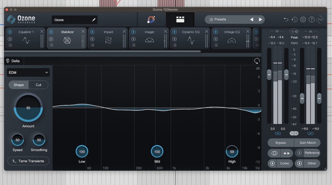Viewport: 332px width, 185px height.
Task: Open the help question mark icon
Action: (312, 19)
